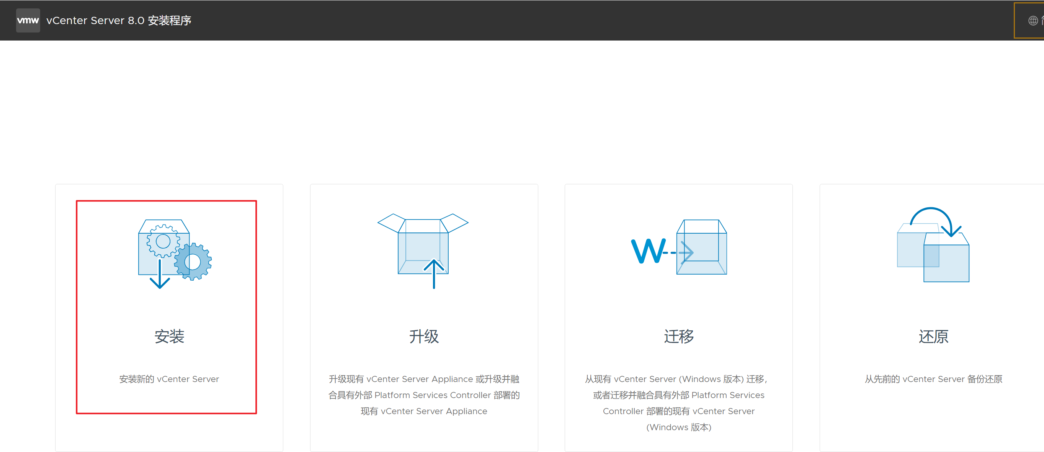Click the down arrow in Install icon
This screenshot has width=1044, height=452.
pos(160,275)
